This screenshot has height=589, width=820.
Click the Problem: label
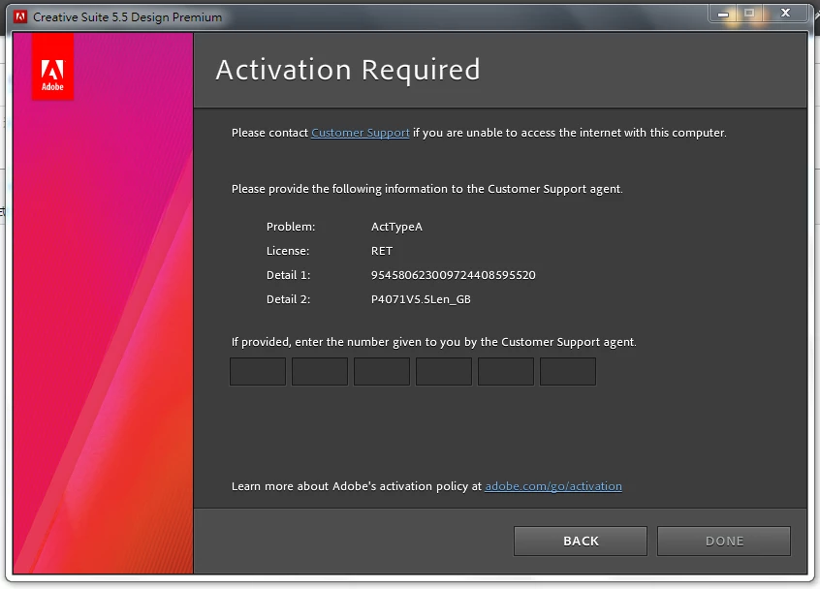click(291, 227)
